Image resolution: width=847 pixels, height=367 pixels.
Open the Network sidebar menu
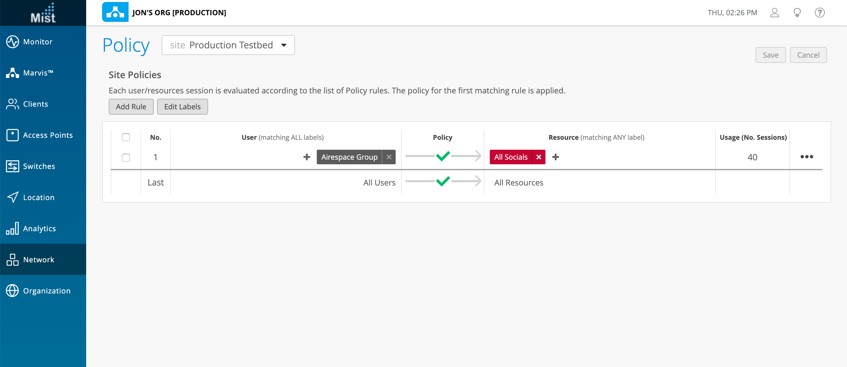coord(38,260)
